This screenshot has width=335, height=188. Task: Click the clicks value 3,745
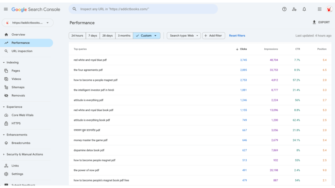tap(243, 60)
